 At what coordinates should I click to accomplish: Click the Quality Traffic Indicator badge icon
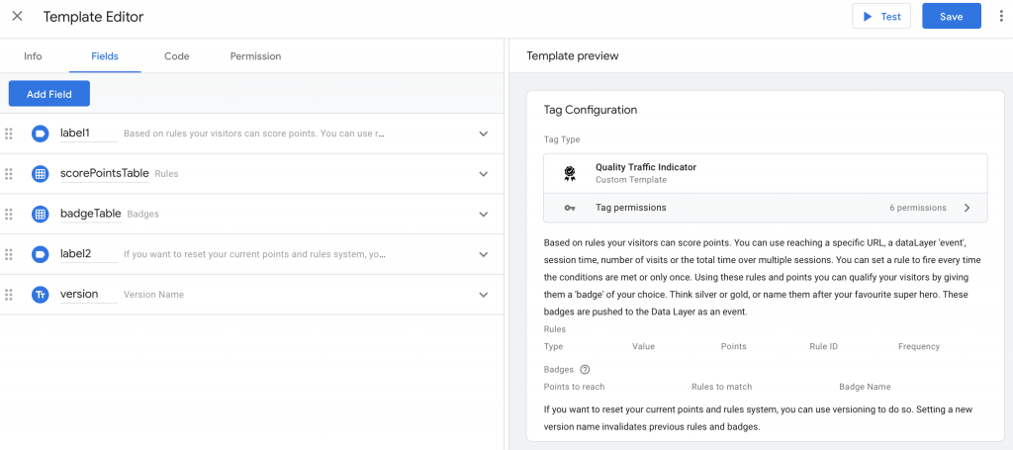(x=570, y=173)
